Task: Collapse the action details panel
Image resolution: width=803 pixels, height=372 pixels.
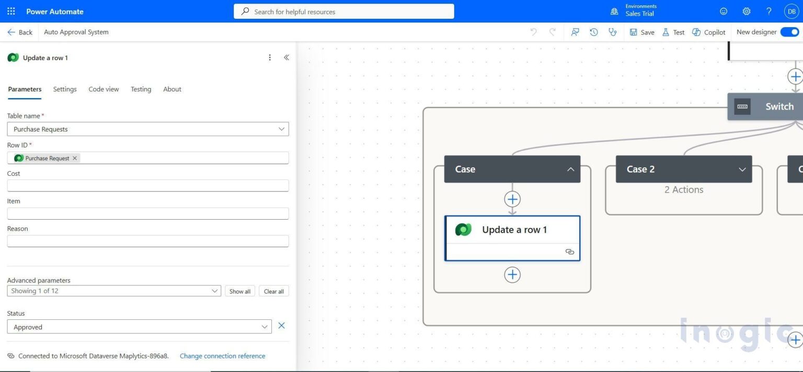Action: (x=286, y=57)
